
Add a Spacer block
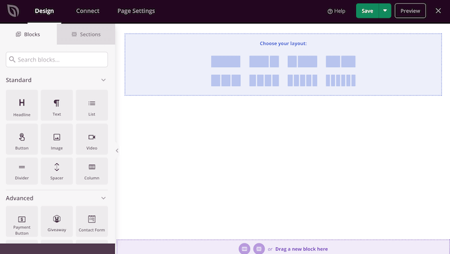[x=57, y=171]
